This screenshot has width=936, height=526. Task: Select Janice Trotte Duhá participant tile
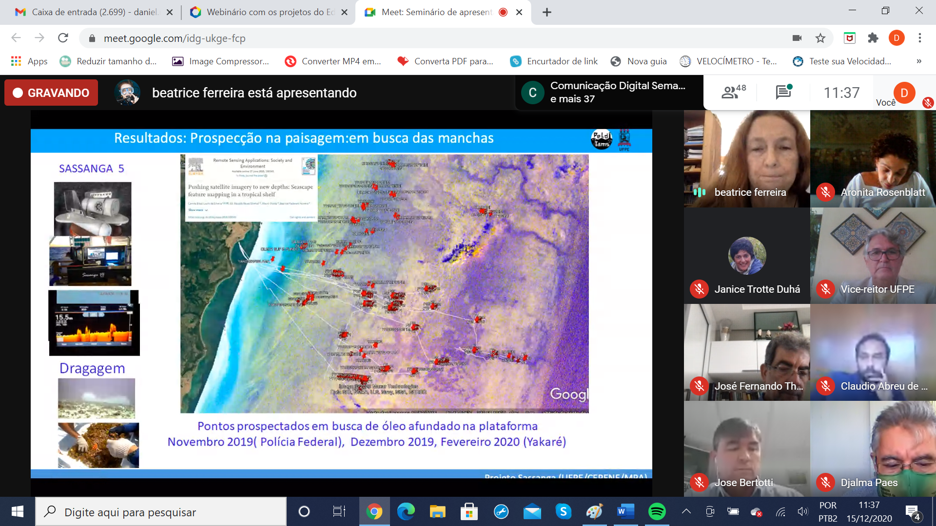coord(747,256)
